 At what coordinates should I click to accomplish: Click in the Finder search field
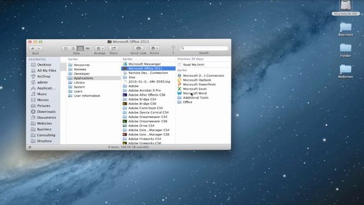pos(204,48)
